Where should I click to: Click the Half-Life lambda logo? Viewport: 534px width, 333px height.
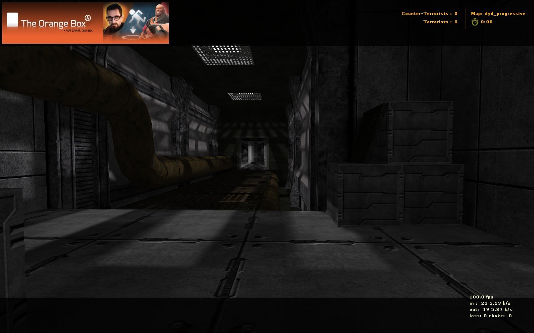tap(88, 17)
